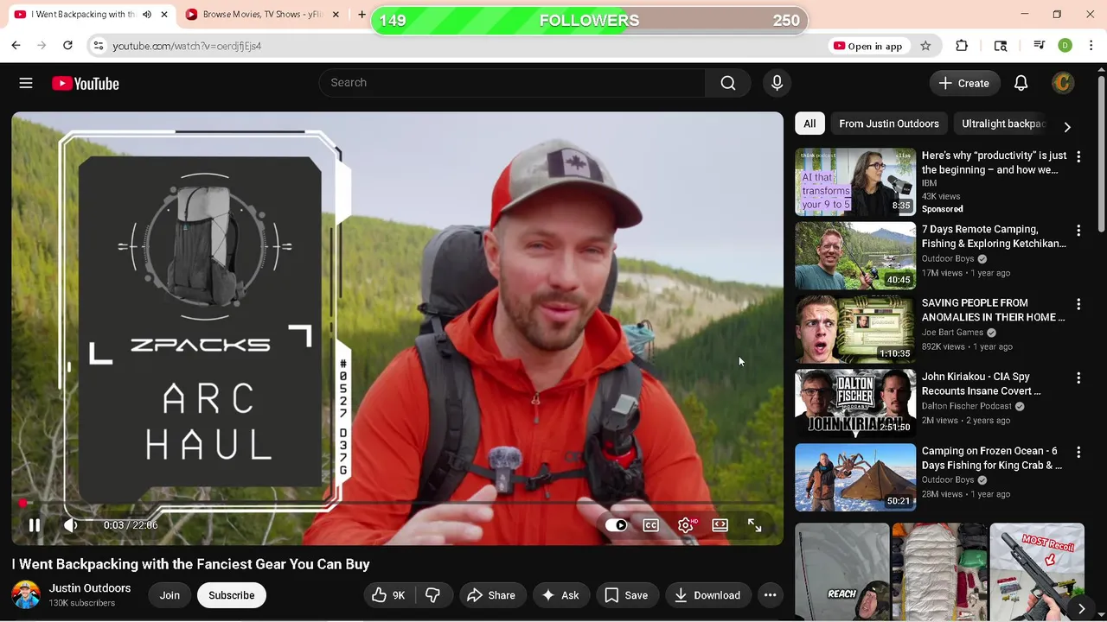
Task: Close the I Went Backpacking tab
Action: [x=164, y=15]
